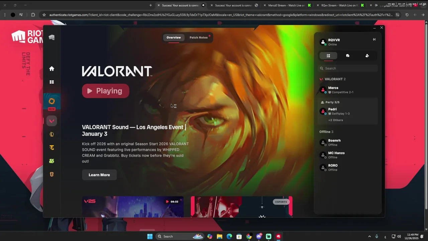This screenshot has width=428, height=241.
Task: Open the add friend icon tab
Action: click(x=367, y=56)
